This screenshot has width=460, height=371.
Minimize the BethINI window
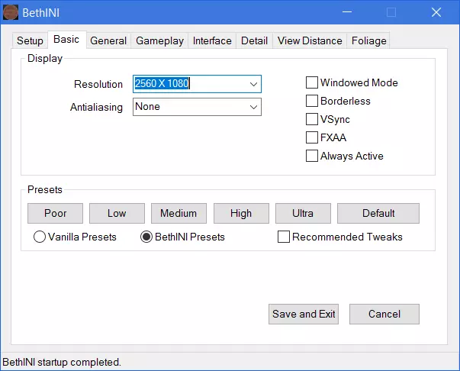click(347, 12)
